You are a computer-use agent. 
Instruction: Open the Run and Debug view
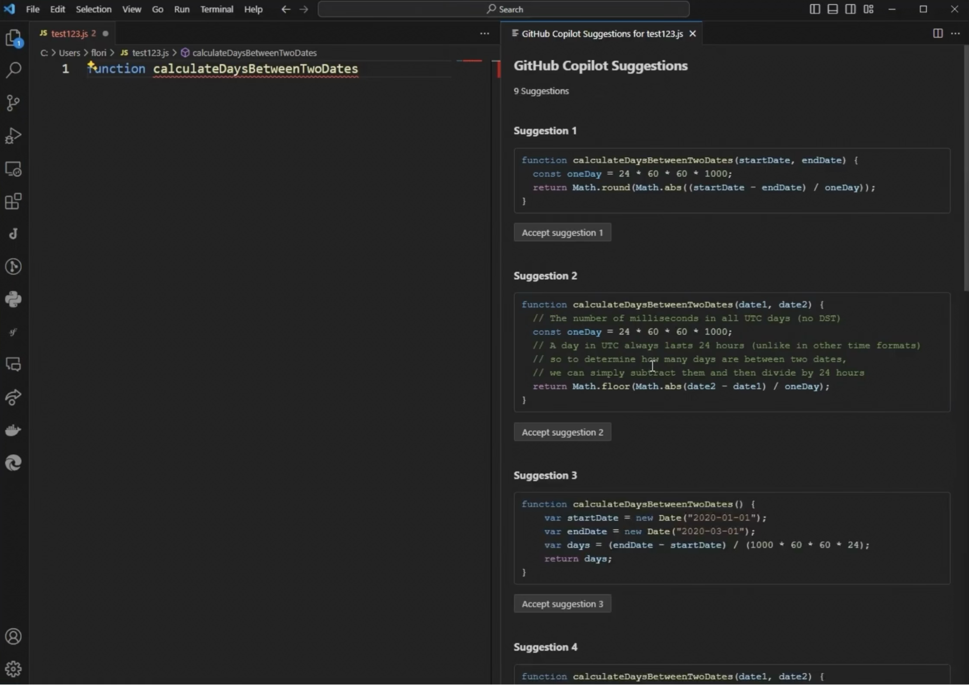pyautogui.click(x=14, y=135)
